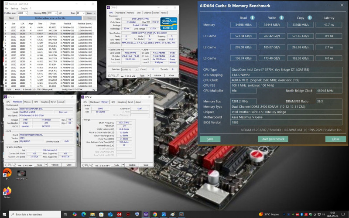Click the Log > button in LinX
The width and height of the screenshot is (349, 218).
(x=94, y=89)
